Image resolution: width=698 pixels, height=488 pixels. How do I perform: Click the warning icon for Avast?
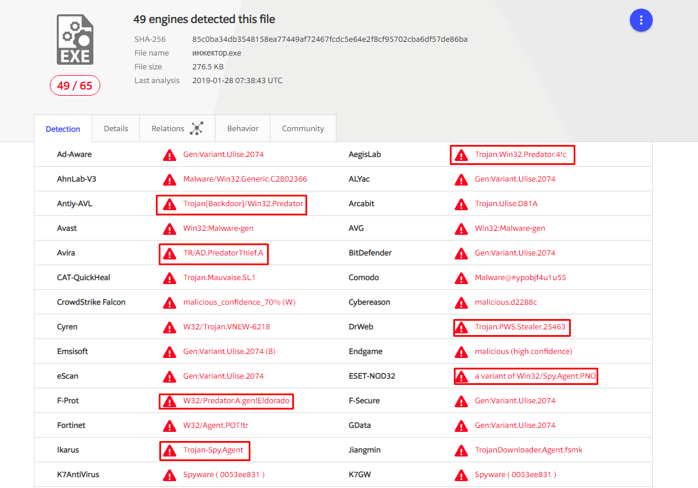pyautogui.click(x=169, y=229)
